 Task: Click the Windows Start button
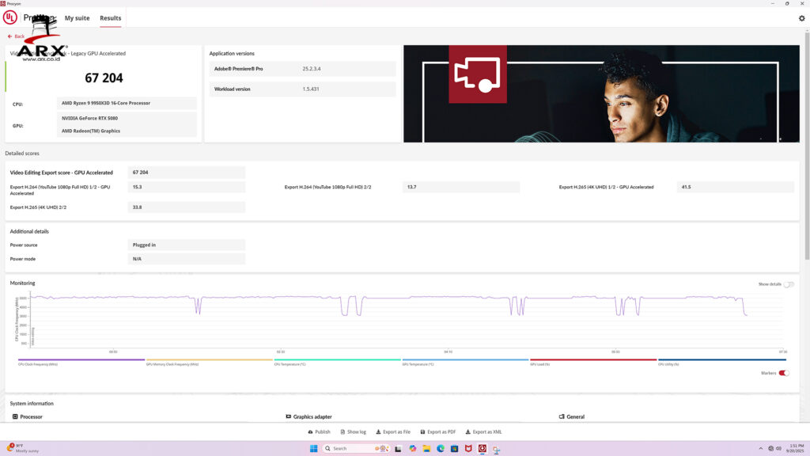tap(314, 449)
